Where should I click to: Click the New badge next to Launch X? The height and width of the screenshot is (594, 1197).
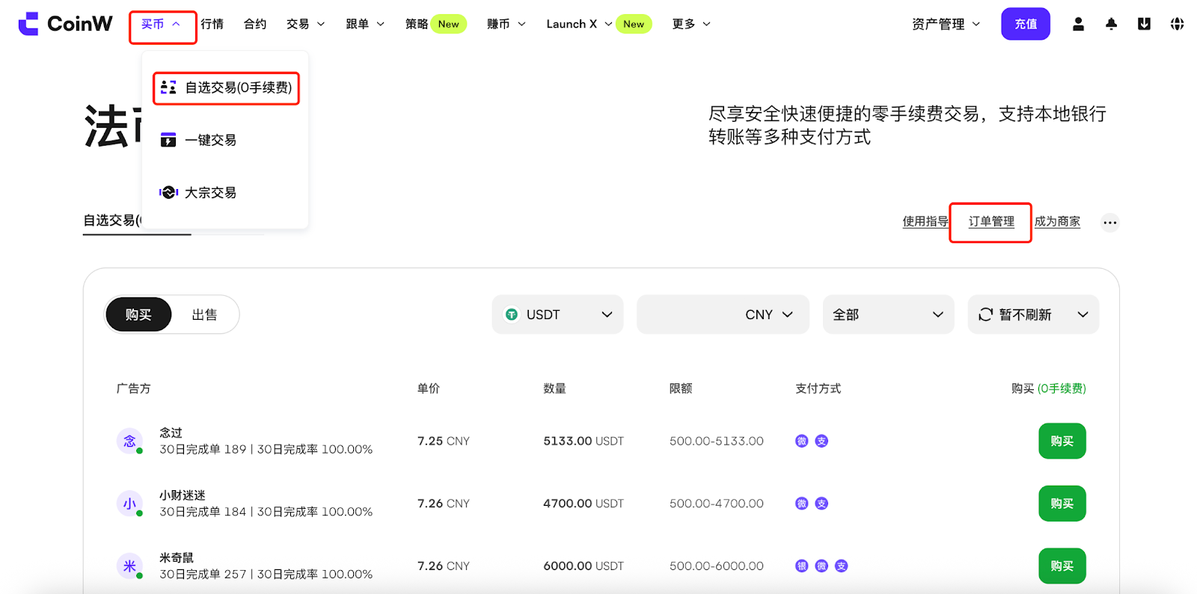(x=634, y=24)
